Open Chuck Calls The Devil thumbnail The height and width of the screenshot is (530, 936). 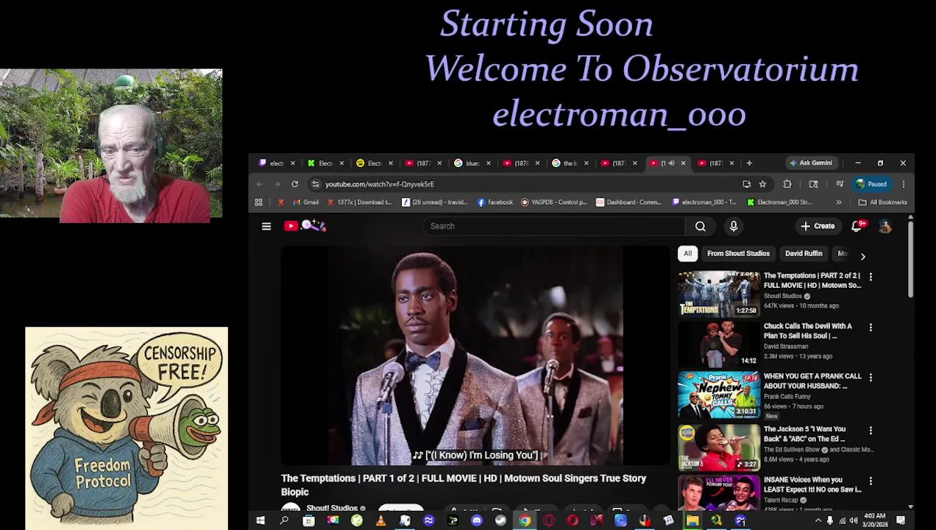(719, 344)
